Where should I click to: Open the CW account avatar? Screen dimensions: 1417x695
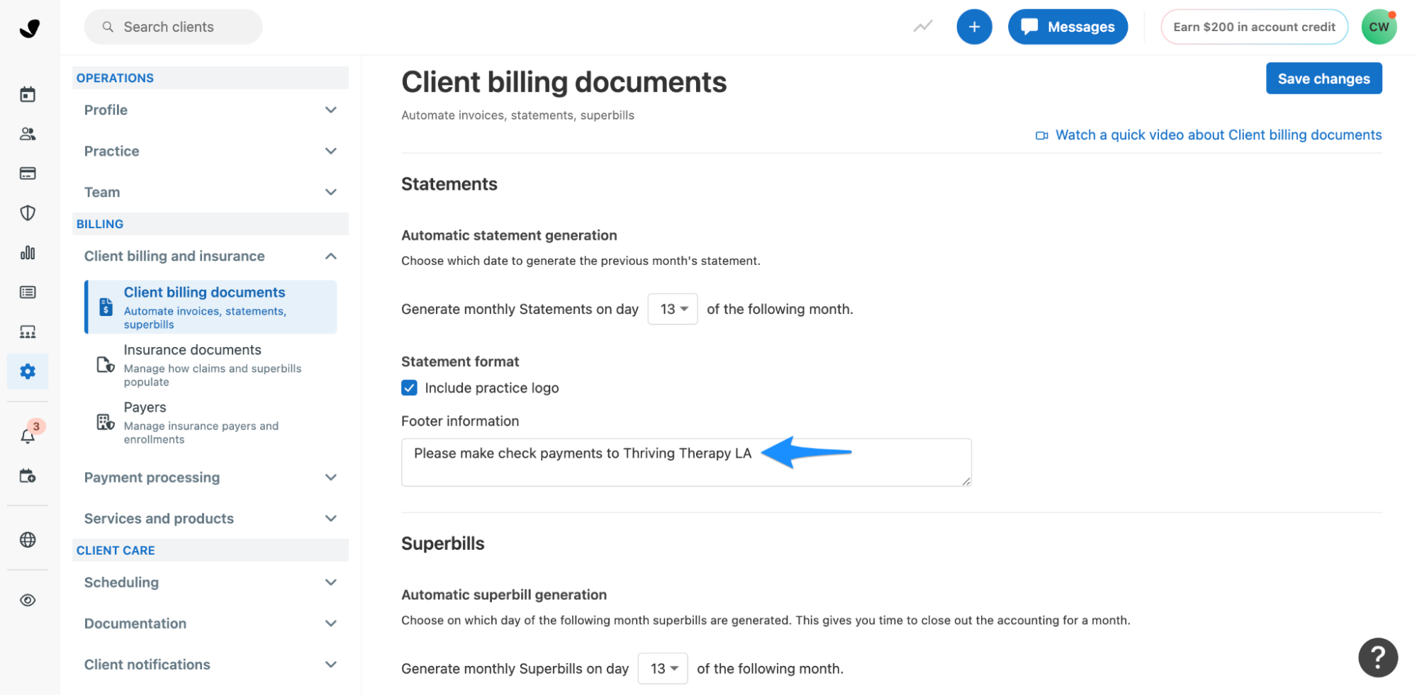point(1379,27)
